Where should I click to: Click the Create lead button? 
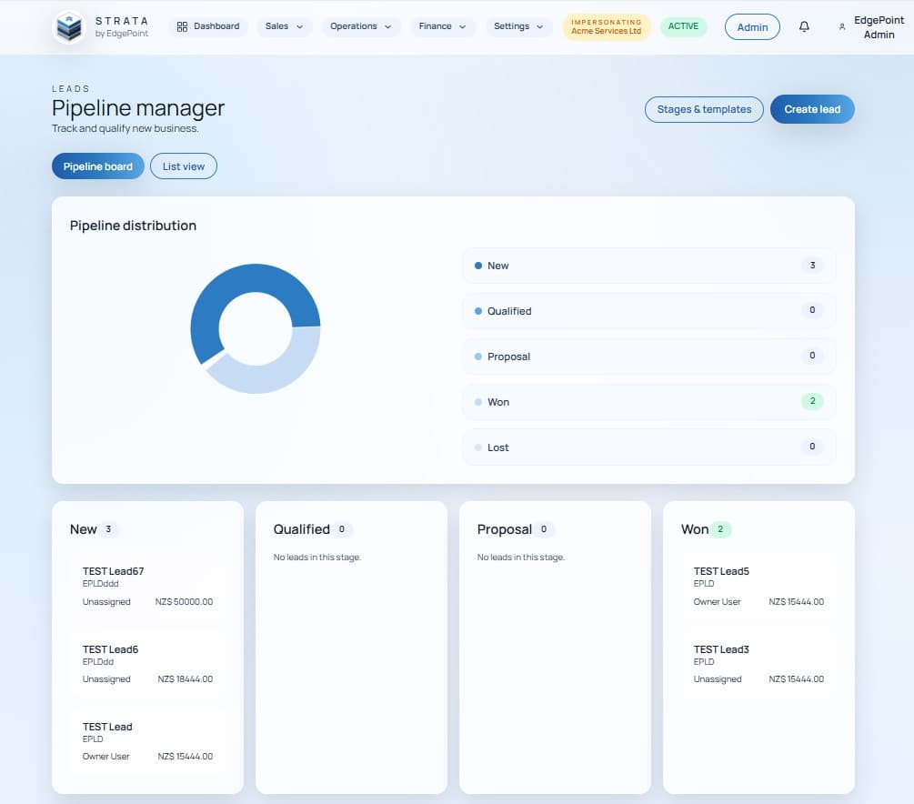pyautogui.click(x=811, y=109)
